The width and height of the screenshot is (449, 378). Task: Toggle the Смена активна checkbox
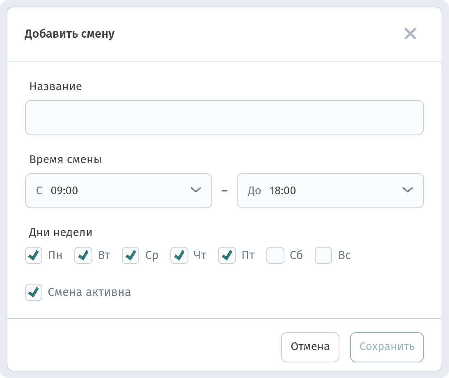[34, 292]
